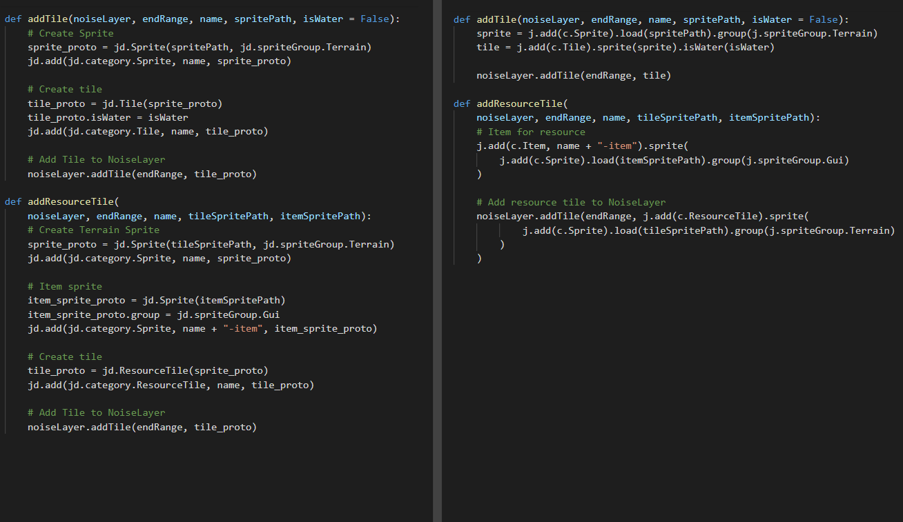The width and height of the screenshot is (903, 522).
Task: Place cursor on 'tile_proto = jd.Tile(sprite_proto)'
Action: tap(125, 103)
